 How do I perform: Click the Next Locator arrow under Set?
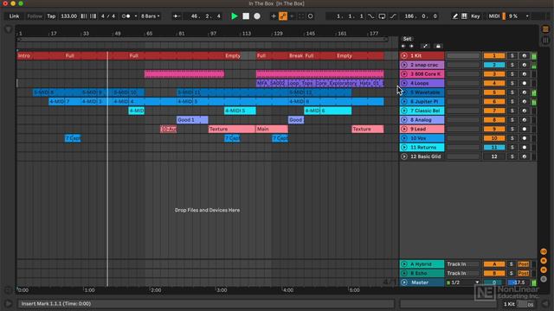(x=412, y=46)
